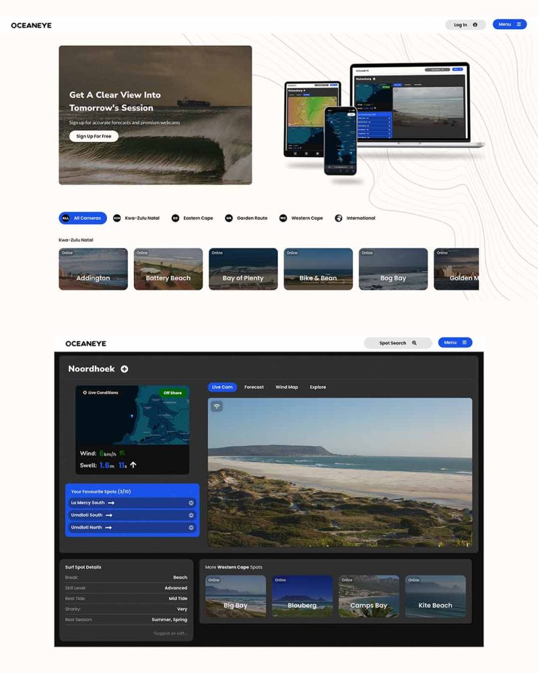Click the magnifier icon in Spot Search
The image size is (538, 673).
pyautogui.click(x=415, y=343)
